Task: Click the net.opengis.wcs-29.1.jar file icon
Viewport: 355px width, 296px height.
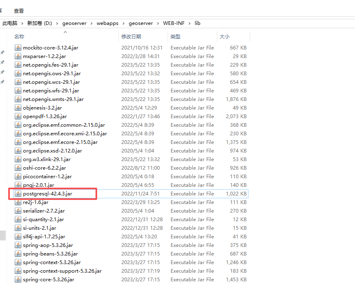Action: (18, 82)
